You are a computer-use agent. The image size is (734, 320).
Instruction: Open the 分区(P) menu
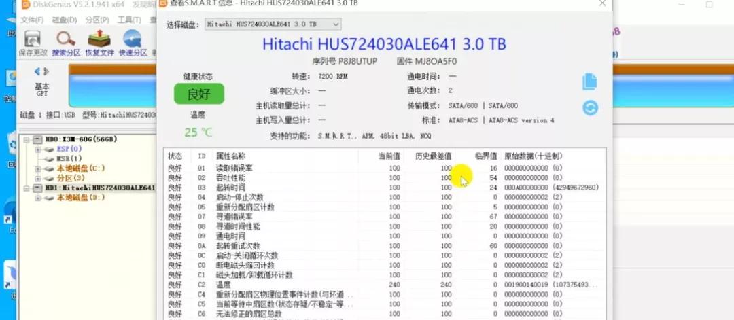click(x=97, y=20)
